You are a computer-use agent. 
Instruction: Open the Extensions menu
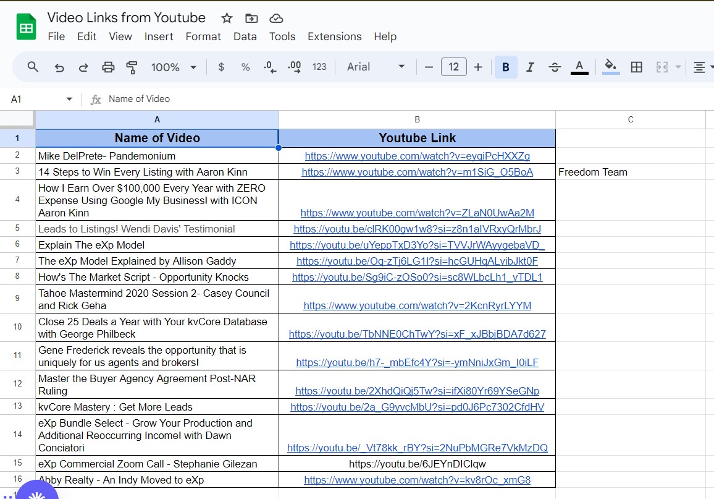pos(335,36)
